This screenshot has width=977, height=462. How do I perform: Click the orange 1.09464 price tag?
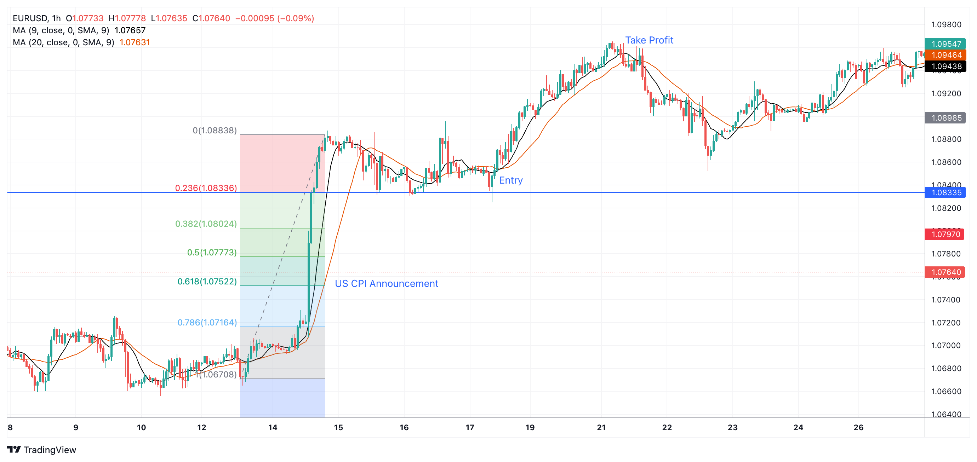[x=946, y=55]
